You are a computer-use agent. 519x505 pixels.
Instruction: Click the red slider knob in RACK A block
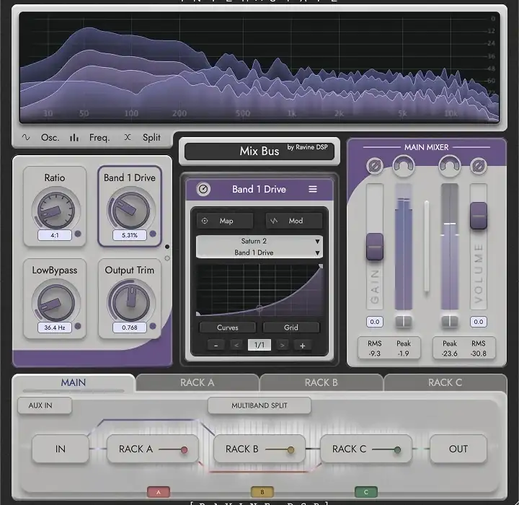pos(184,449)
